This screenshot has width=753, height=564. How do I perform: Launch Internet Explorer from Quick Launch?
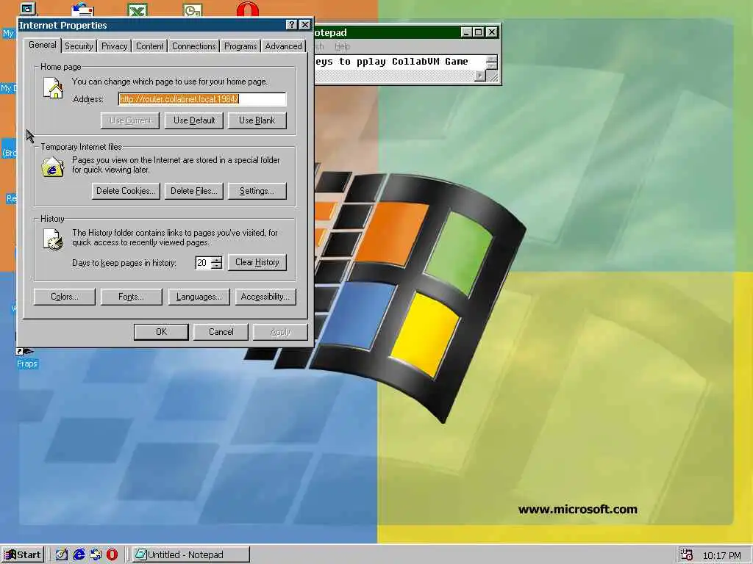click(79, 555)
